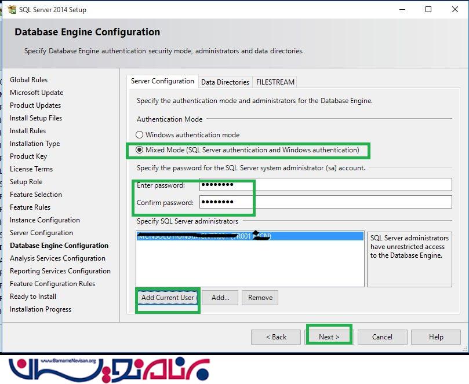Open the Data Directories tab

point(226,82)
